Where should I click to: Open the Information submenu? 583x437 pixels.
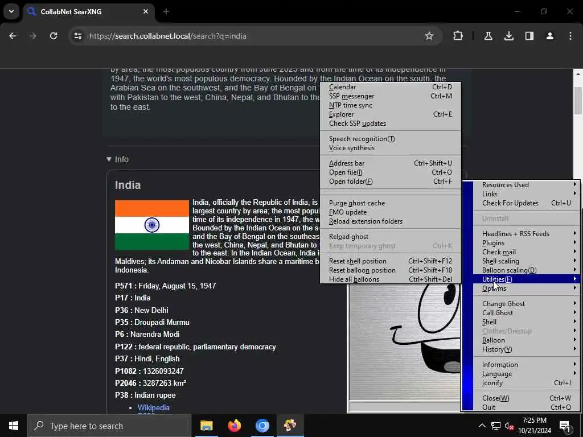click(527, 365)
